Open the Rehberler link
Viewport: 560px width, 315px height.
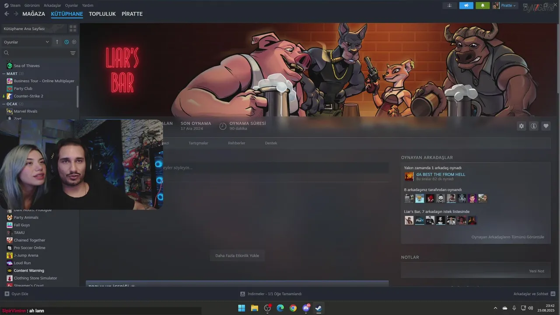(236, 143)
